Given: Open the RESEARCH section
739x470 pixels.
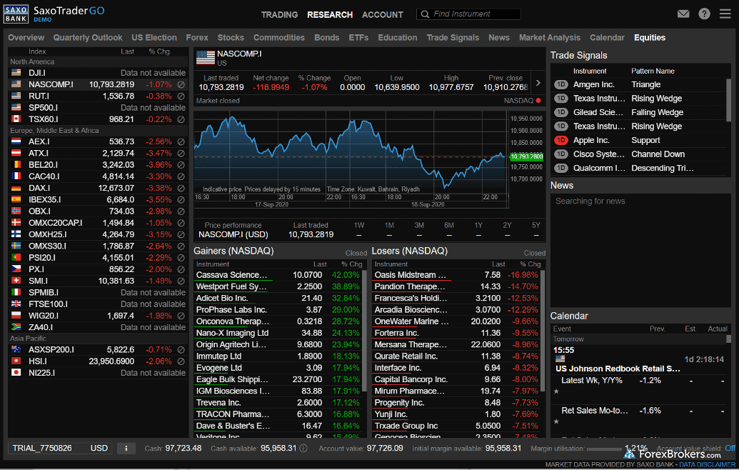Looking at the screenshot, I should [x=330, y=14].
